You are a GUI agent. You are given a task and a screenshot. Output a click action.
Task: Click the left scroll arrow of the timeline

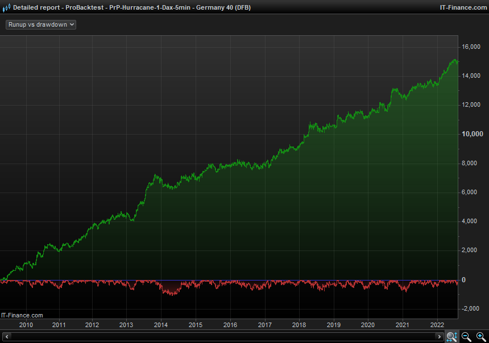click(x=6, y=337)
